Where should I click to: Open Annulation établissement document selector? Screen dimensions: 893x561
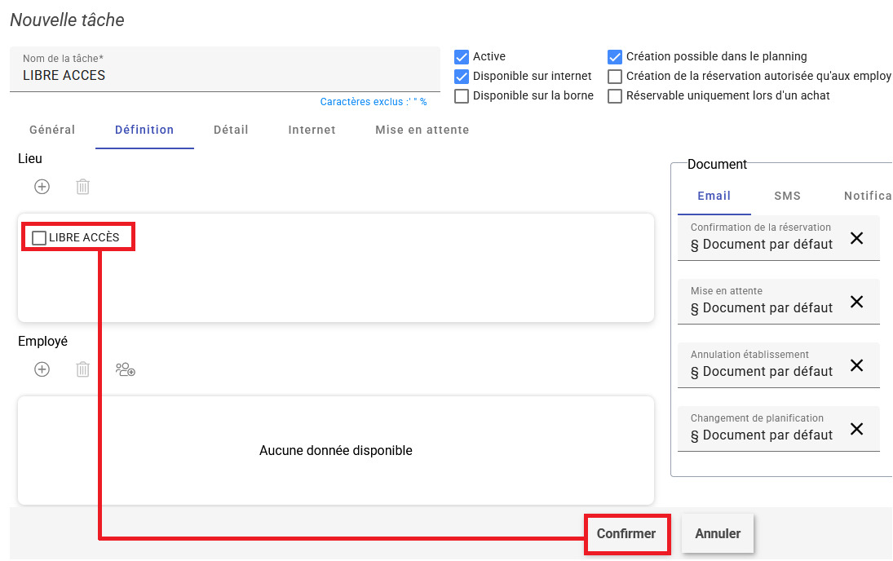[761, 371]
